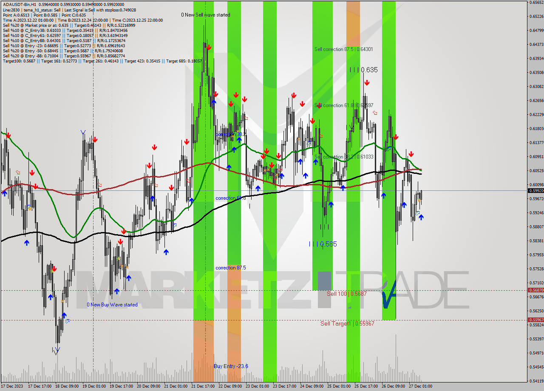Click the 0.5752 price axis value
This screenshot has width=544, height=391.
(x=537, y=269)
